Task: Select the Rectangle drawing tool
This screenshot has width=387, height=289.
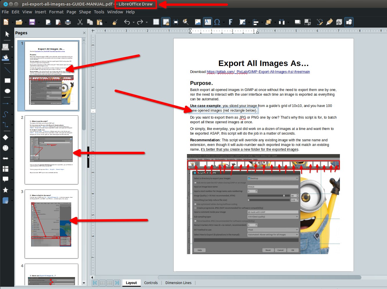Action: coord(7,81)
